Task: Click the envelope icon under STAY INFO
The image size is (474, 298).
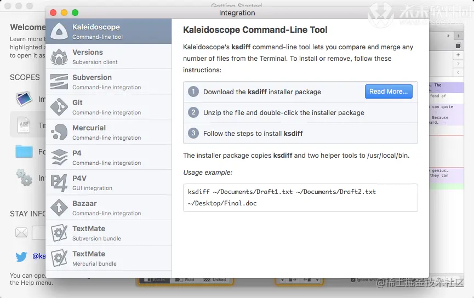Action: coord(21,232)
